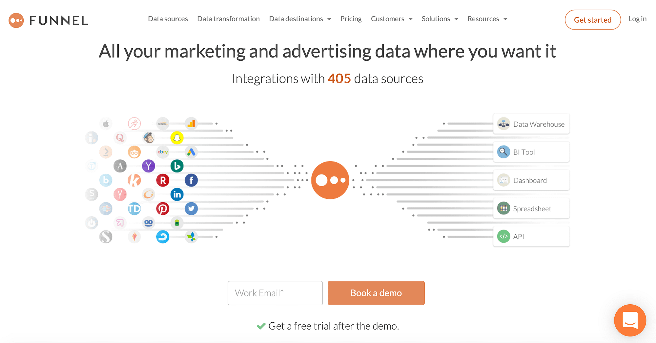Select the Data Warehouse destination icon
The height and width of the screenshot is (343, 656).
click(503, 124)
